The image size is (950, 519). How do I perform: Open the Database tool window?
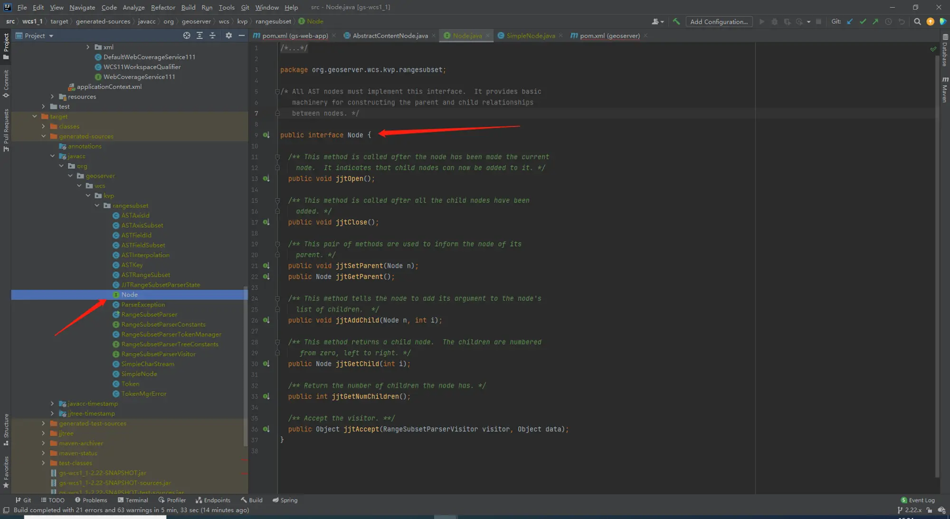point(945,50)
